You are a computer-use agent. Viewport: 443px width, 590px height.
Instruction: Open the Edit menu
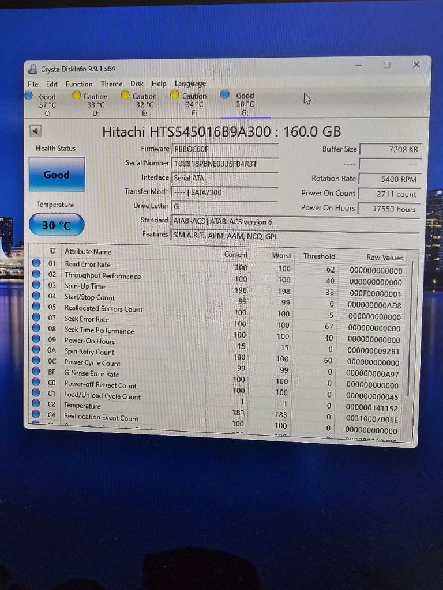(x=51, y=84)
